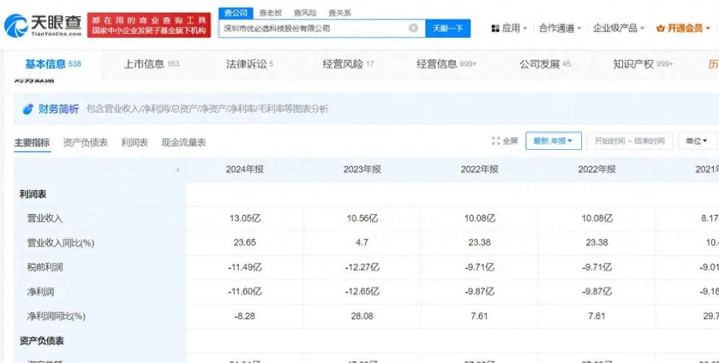719x363 pixels.
Task: Click the 2024年报 column header
Action: point(245,169)
